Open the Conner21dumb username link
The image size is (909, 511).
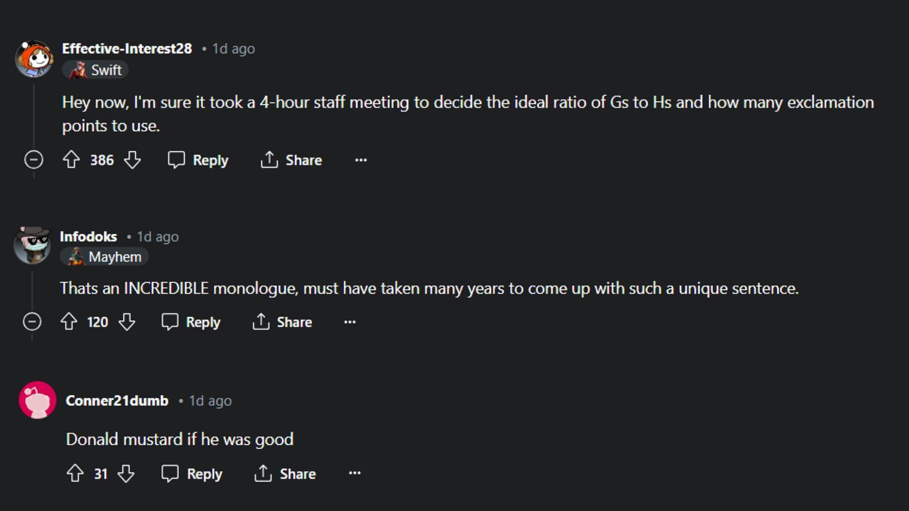click(x=117, y=401)
